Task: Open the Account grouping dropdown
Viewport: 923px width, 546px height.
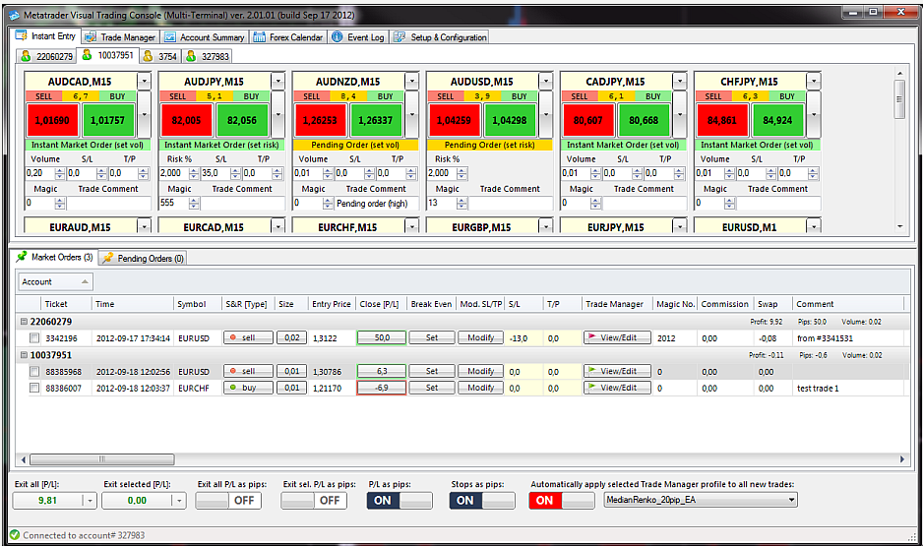Action: pos(55,281)
